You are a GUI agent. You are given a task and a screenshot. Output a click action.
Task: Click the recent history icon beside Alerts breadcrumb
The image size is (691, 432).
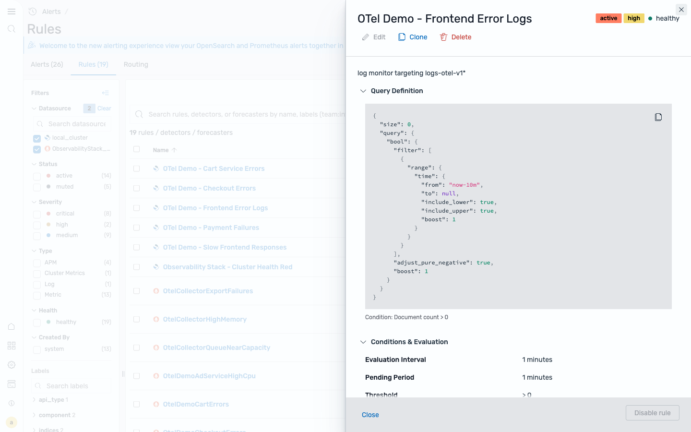[x=33, y=12]
